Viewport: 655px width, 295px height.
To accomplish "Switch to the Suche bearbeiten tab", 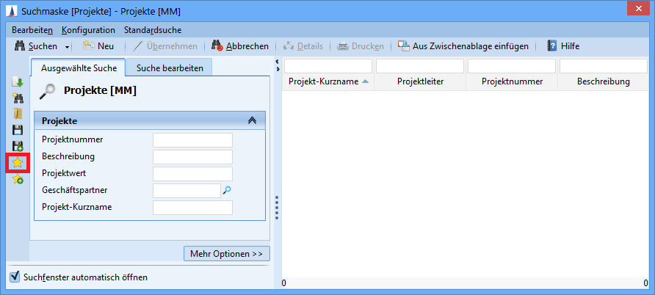I will click(x=169, y=68).
